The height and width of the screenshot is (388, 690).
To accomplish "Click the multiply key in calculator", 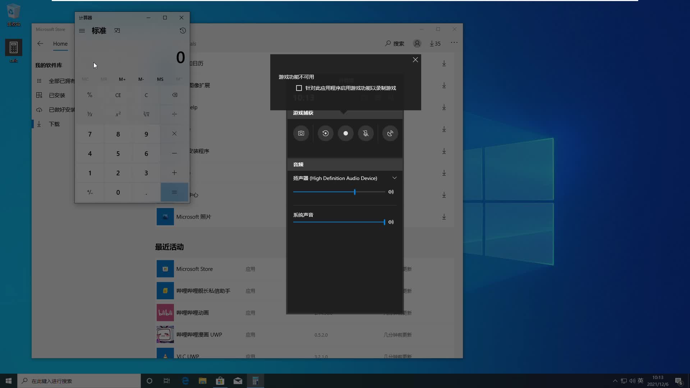I will pos(174,134).
